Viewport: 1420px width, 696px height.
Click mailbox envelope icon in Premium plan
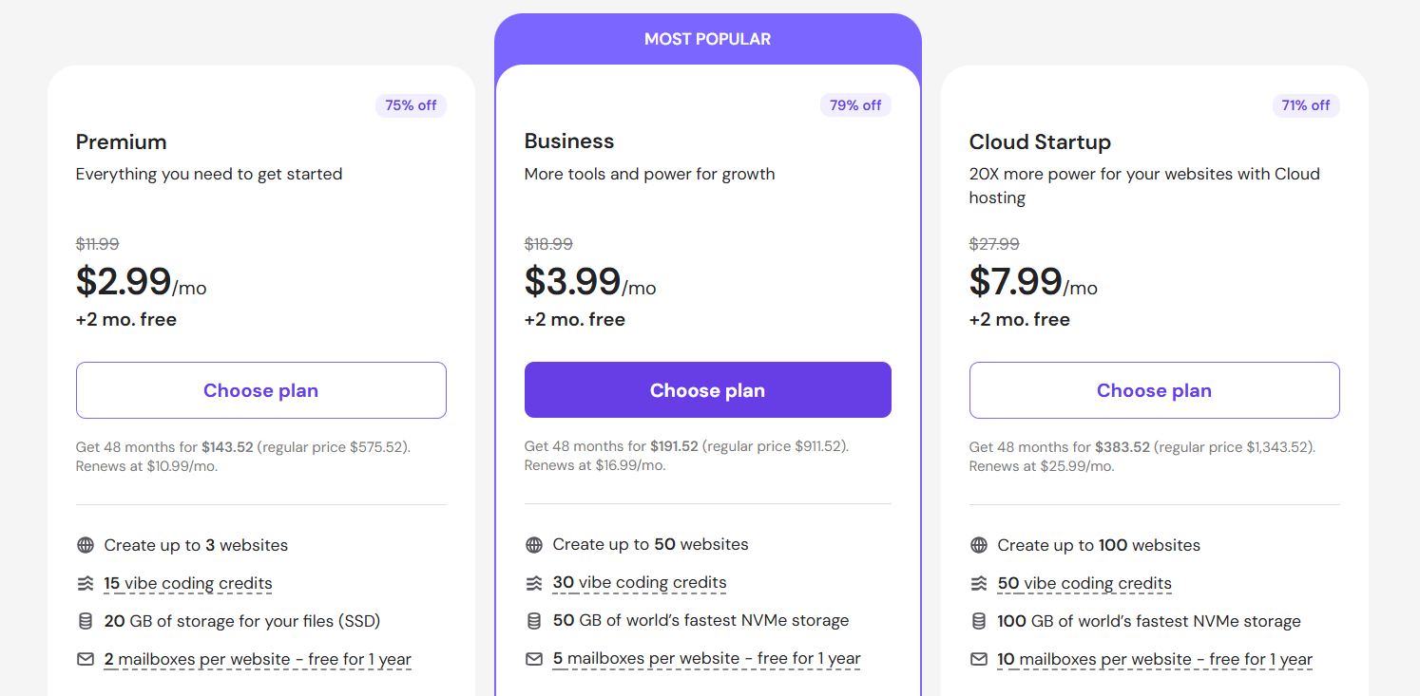point(86,659)
